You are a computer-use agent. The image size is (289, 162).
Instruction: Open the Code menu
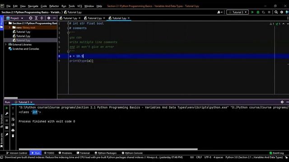click(44, 6)
